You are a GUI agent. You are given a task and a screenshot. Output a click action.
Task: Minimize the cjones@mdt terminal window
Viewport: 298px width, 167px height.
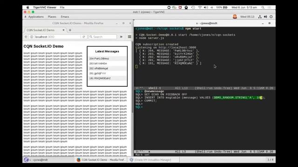click(x=263, y=23)
